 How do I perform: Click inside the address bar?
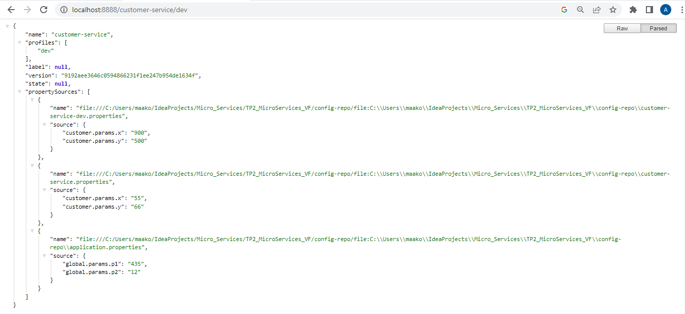203,9
